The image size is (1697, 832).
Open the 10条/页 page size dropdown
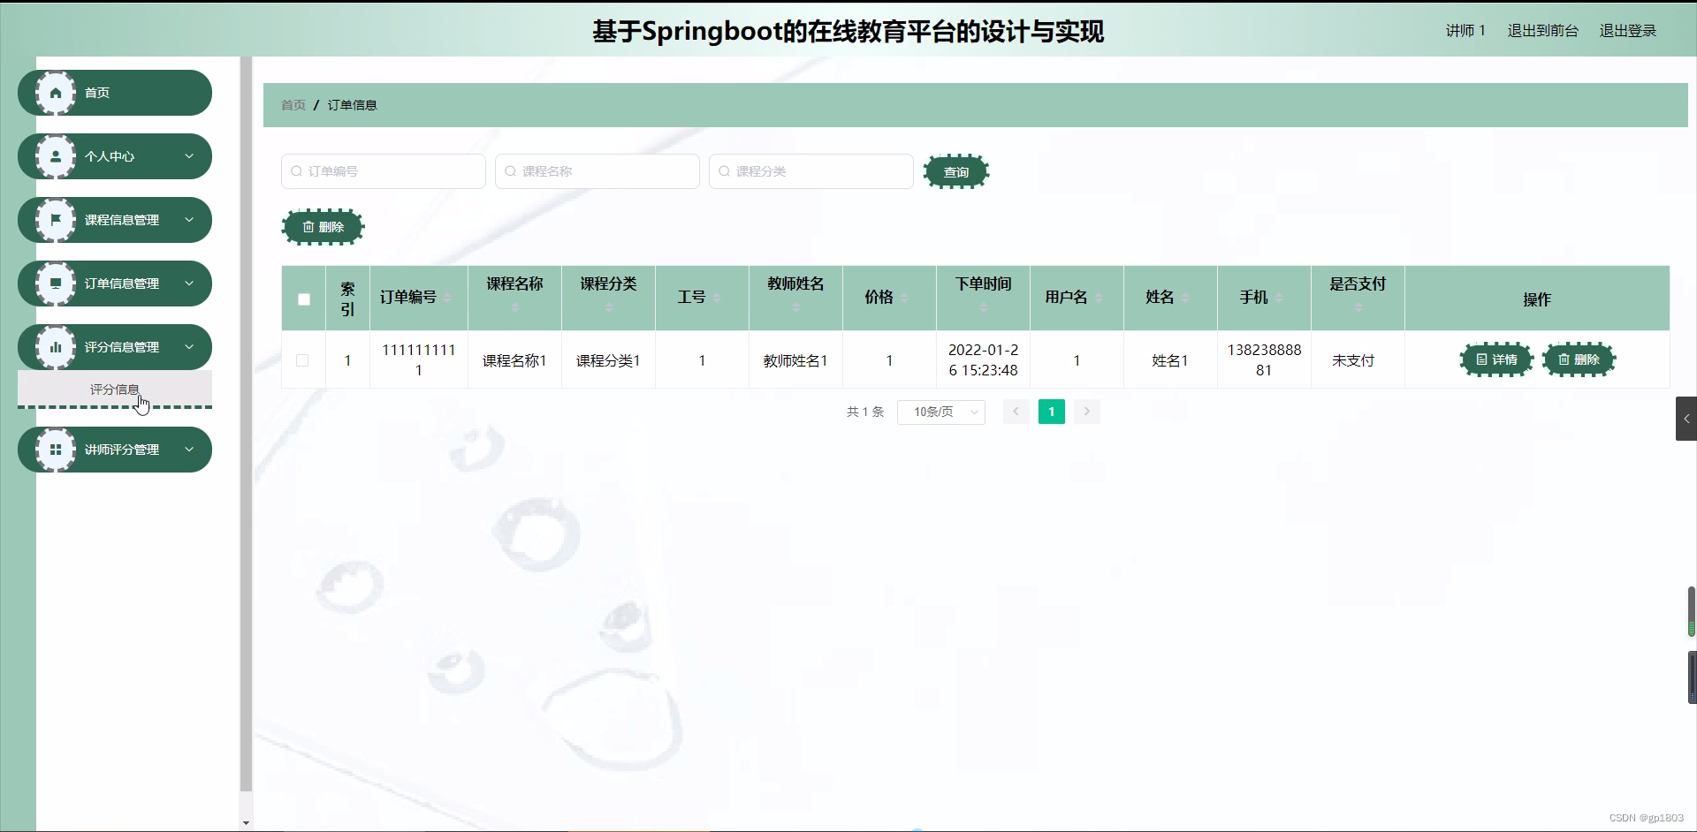tap(940, 412)
